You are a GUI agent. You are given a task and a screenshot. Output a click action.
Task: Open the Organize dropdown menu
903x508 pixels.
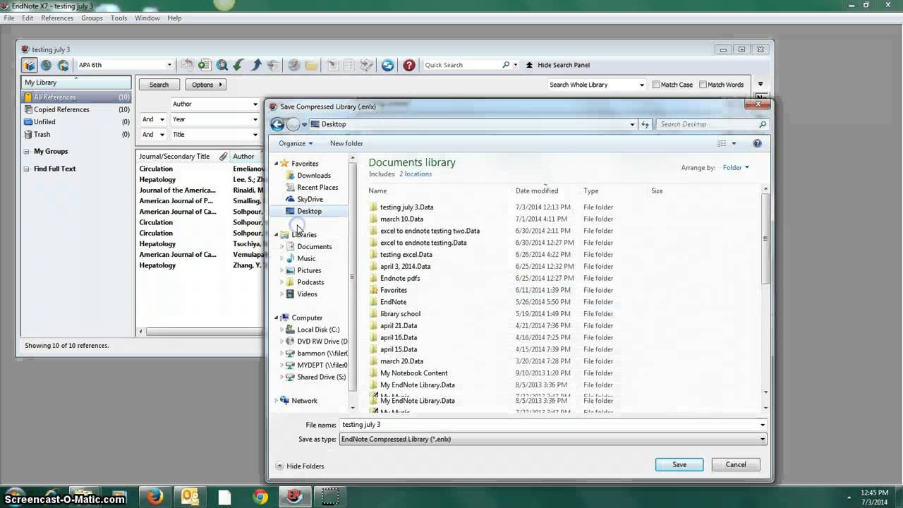[296, 143]
